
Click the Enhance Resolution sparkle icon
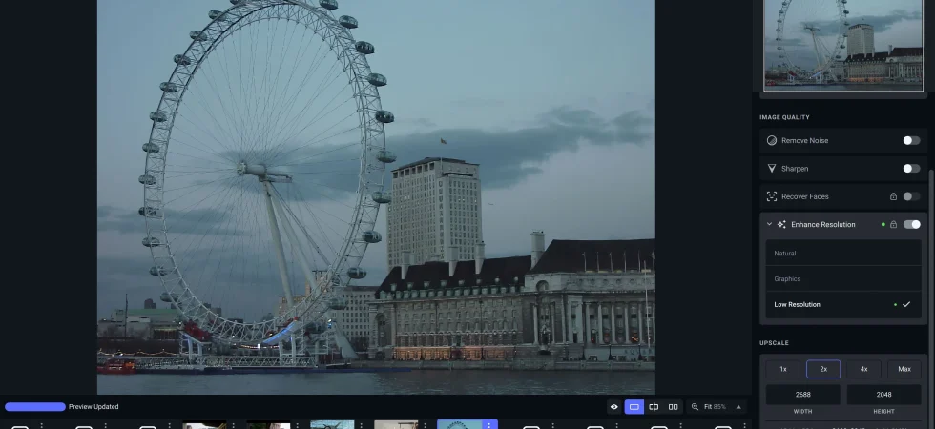pos(781,225)
